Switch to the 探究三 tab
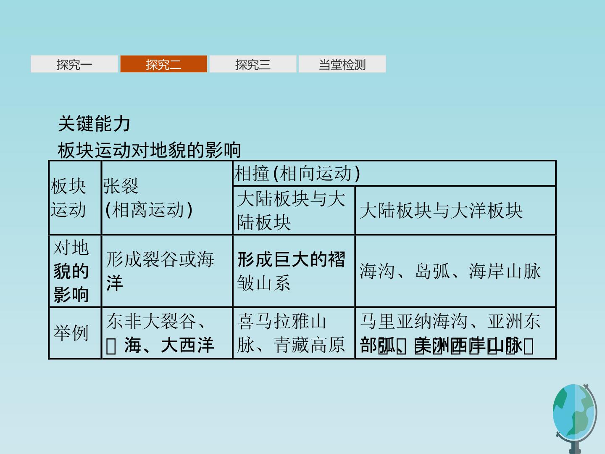The image size is (605, 454). pyautogui.click(x=253, y=64)
